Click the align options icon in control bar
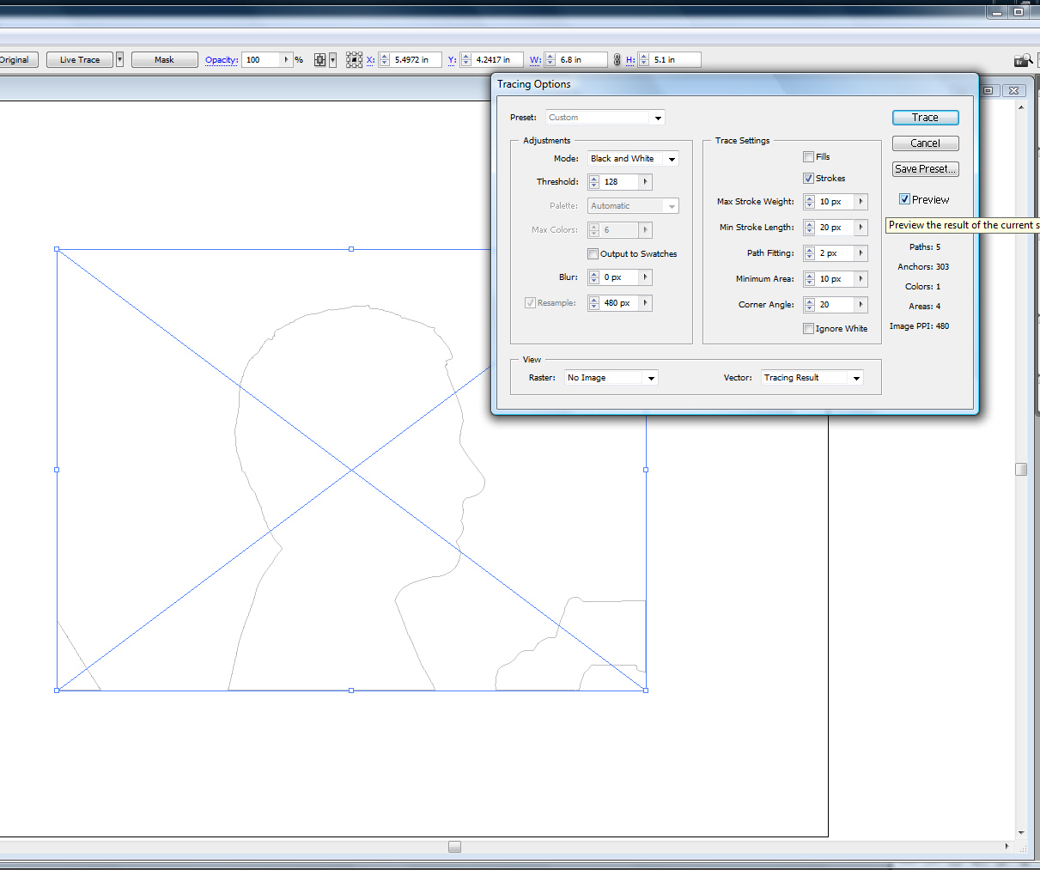This screenshot has width=1040, height=870. [x=320, y=60]
